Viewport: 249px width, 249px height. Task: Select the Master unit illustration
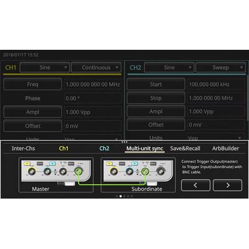point(56,175)
